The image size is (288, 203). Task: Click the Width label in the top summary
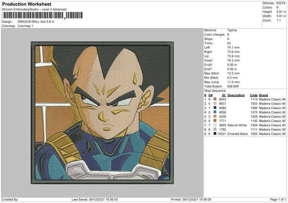pyautogui.click(x=267, y=16)
